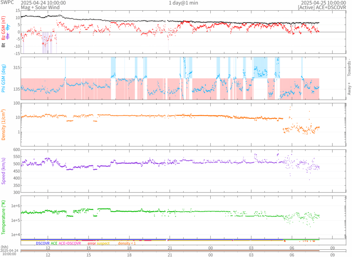This screenshot has width=352, height=257.
Task: Open the "1 day@1 min" time span menu
Action: [x=183, y=3]
